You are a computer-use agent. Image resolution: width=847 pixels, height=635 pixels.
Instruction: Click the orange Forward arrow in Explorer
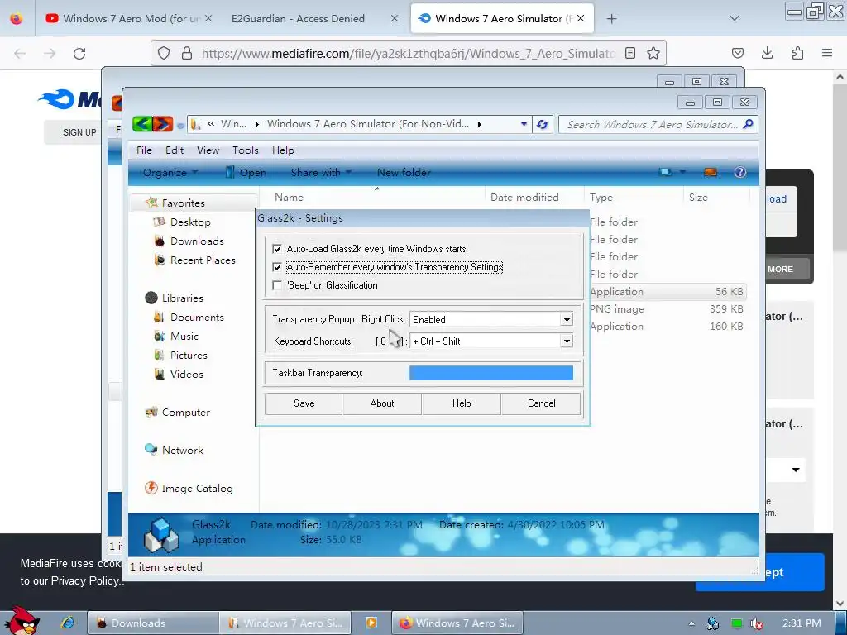(163, 124)
